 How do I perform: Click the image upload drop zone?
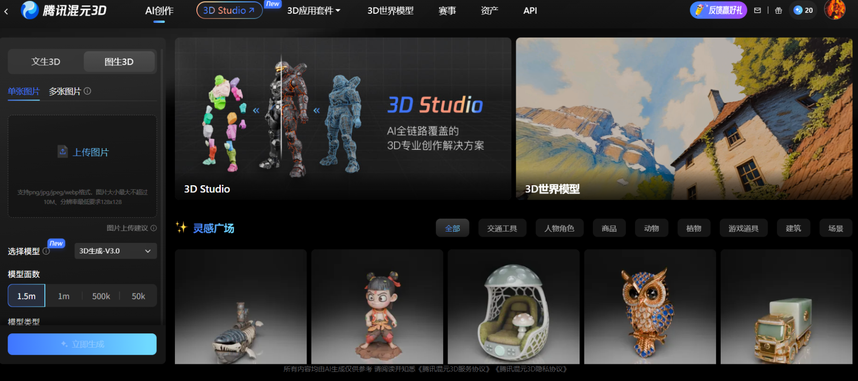pos(82,166)
